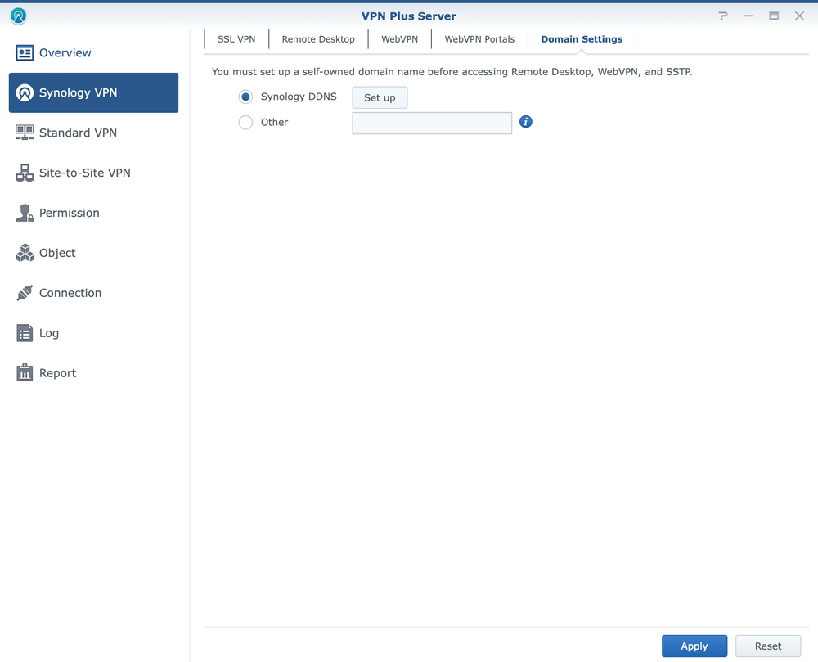The width and height of the screenshot is (818, 662).
Task: Click the Connection plug icon
Action: click(25, 293)
